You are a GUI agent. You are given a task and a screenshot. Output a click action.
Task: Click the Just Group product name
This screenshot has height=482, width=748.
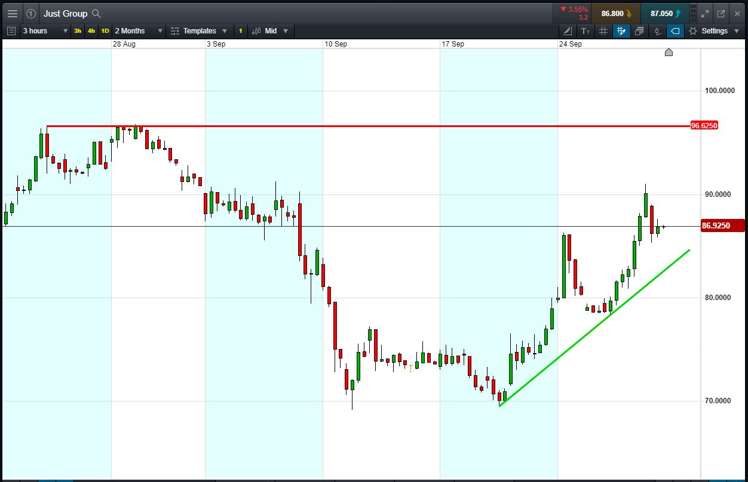tap(65, 13)
